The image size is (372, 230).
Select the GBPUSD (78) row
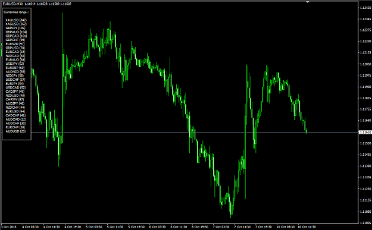point(15,48)
